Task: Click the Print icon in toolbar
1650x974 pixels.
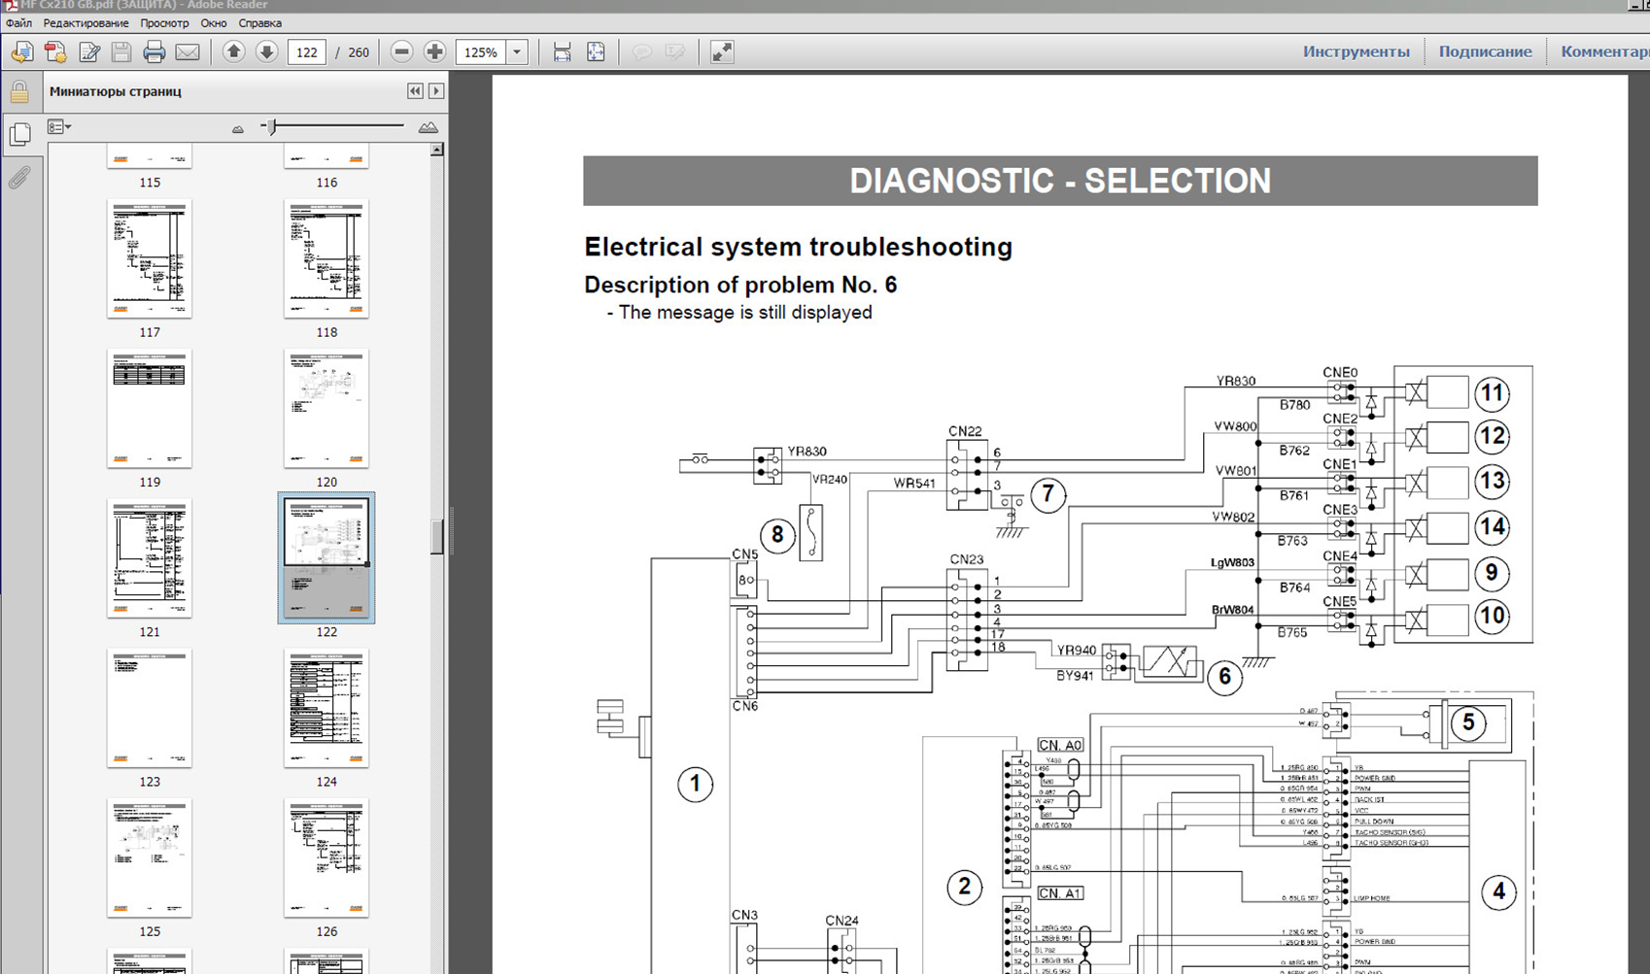Action: pyautogui.click(x=154, y=52)
